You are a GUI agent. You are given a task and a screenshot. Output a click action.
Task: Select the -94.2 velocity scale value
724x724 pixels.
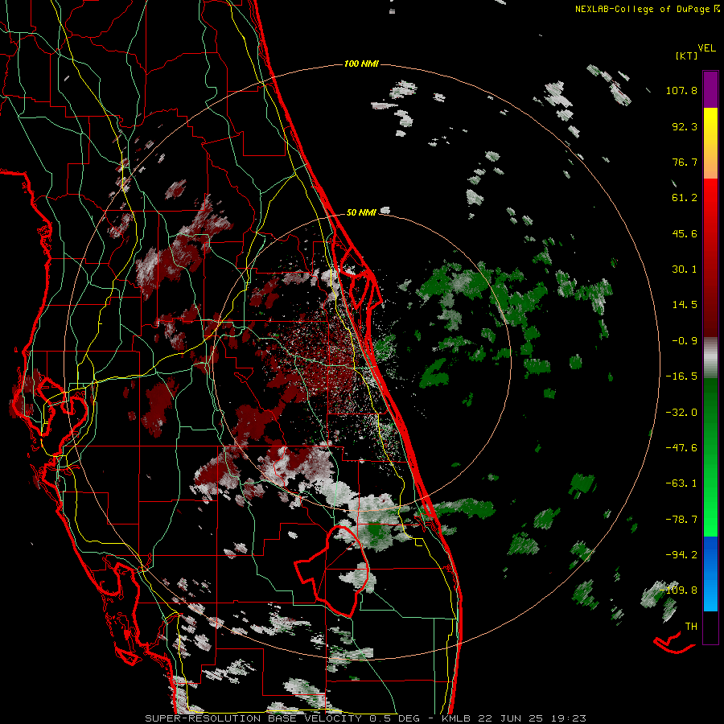point(681,554)
